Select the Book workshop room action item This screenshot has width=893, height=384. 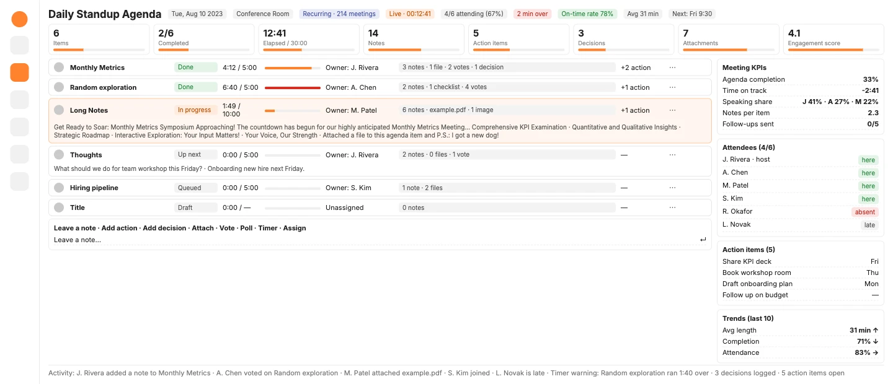(x=801, y=273)
